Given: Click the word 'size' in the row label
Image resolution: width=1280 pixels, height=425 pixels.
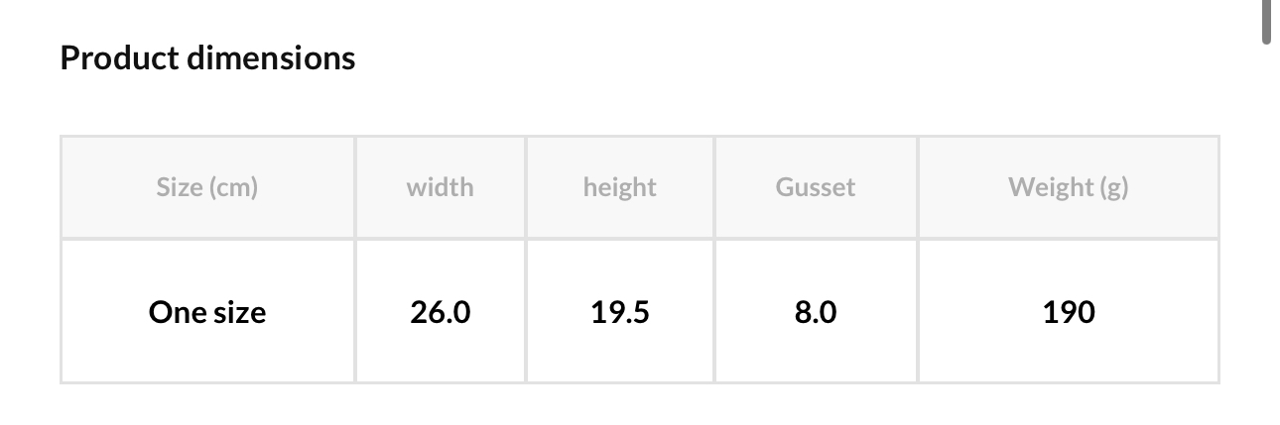Looking at the screenshot, I should pos(239,313).
